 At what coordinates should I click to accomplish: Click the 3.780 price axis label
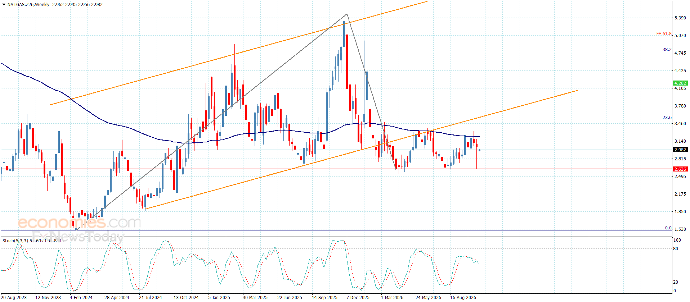[680, 106]
